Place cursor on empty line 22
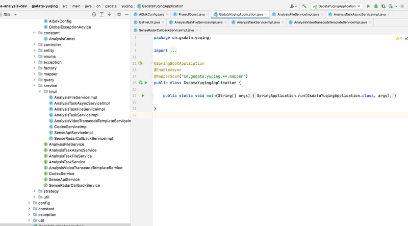 280,115
